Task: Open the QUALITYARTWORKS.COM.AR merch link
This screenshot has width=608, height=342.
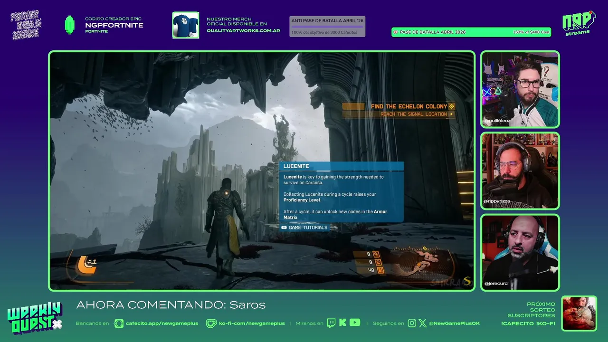Action: [x=243, y=30]
